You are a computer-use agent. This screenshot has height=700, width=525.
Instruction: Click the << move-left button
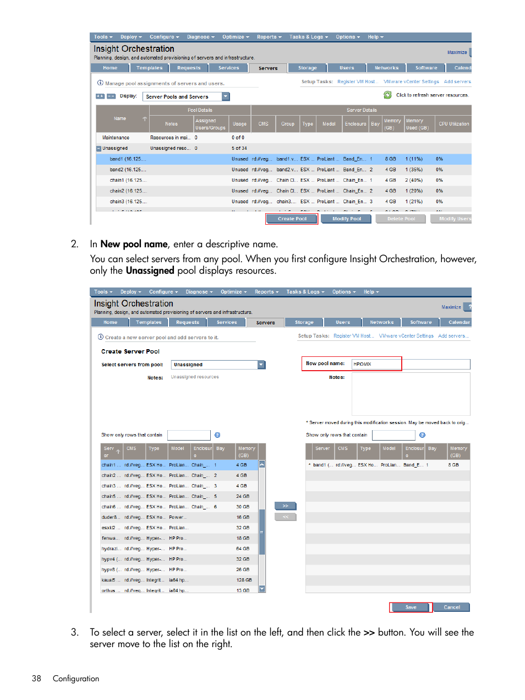tap(285, 517)
